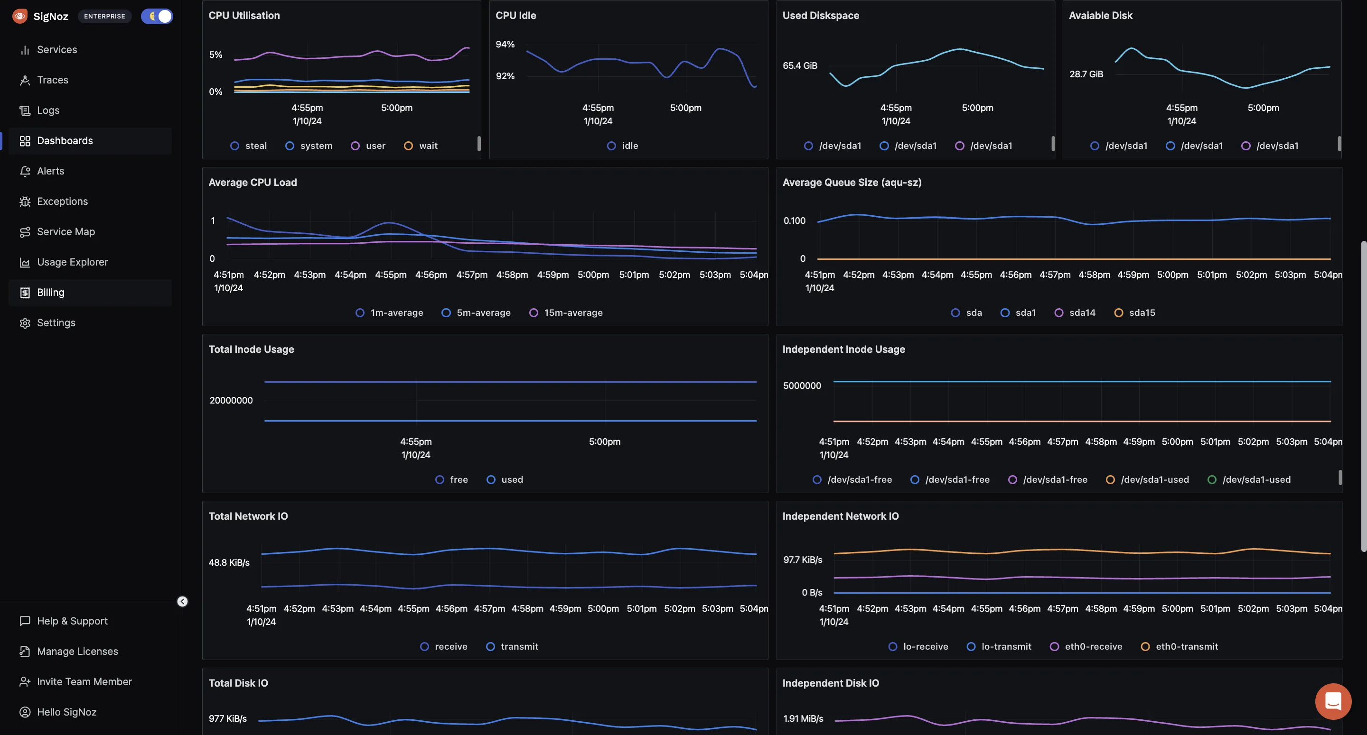Click the 48.8 KiB/s axis value
The height and width of the screenshot is (735, 1367).
229,563
